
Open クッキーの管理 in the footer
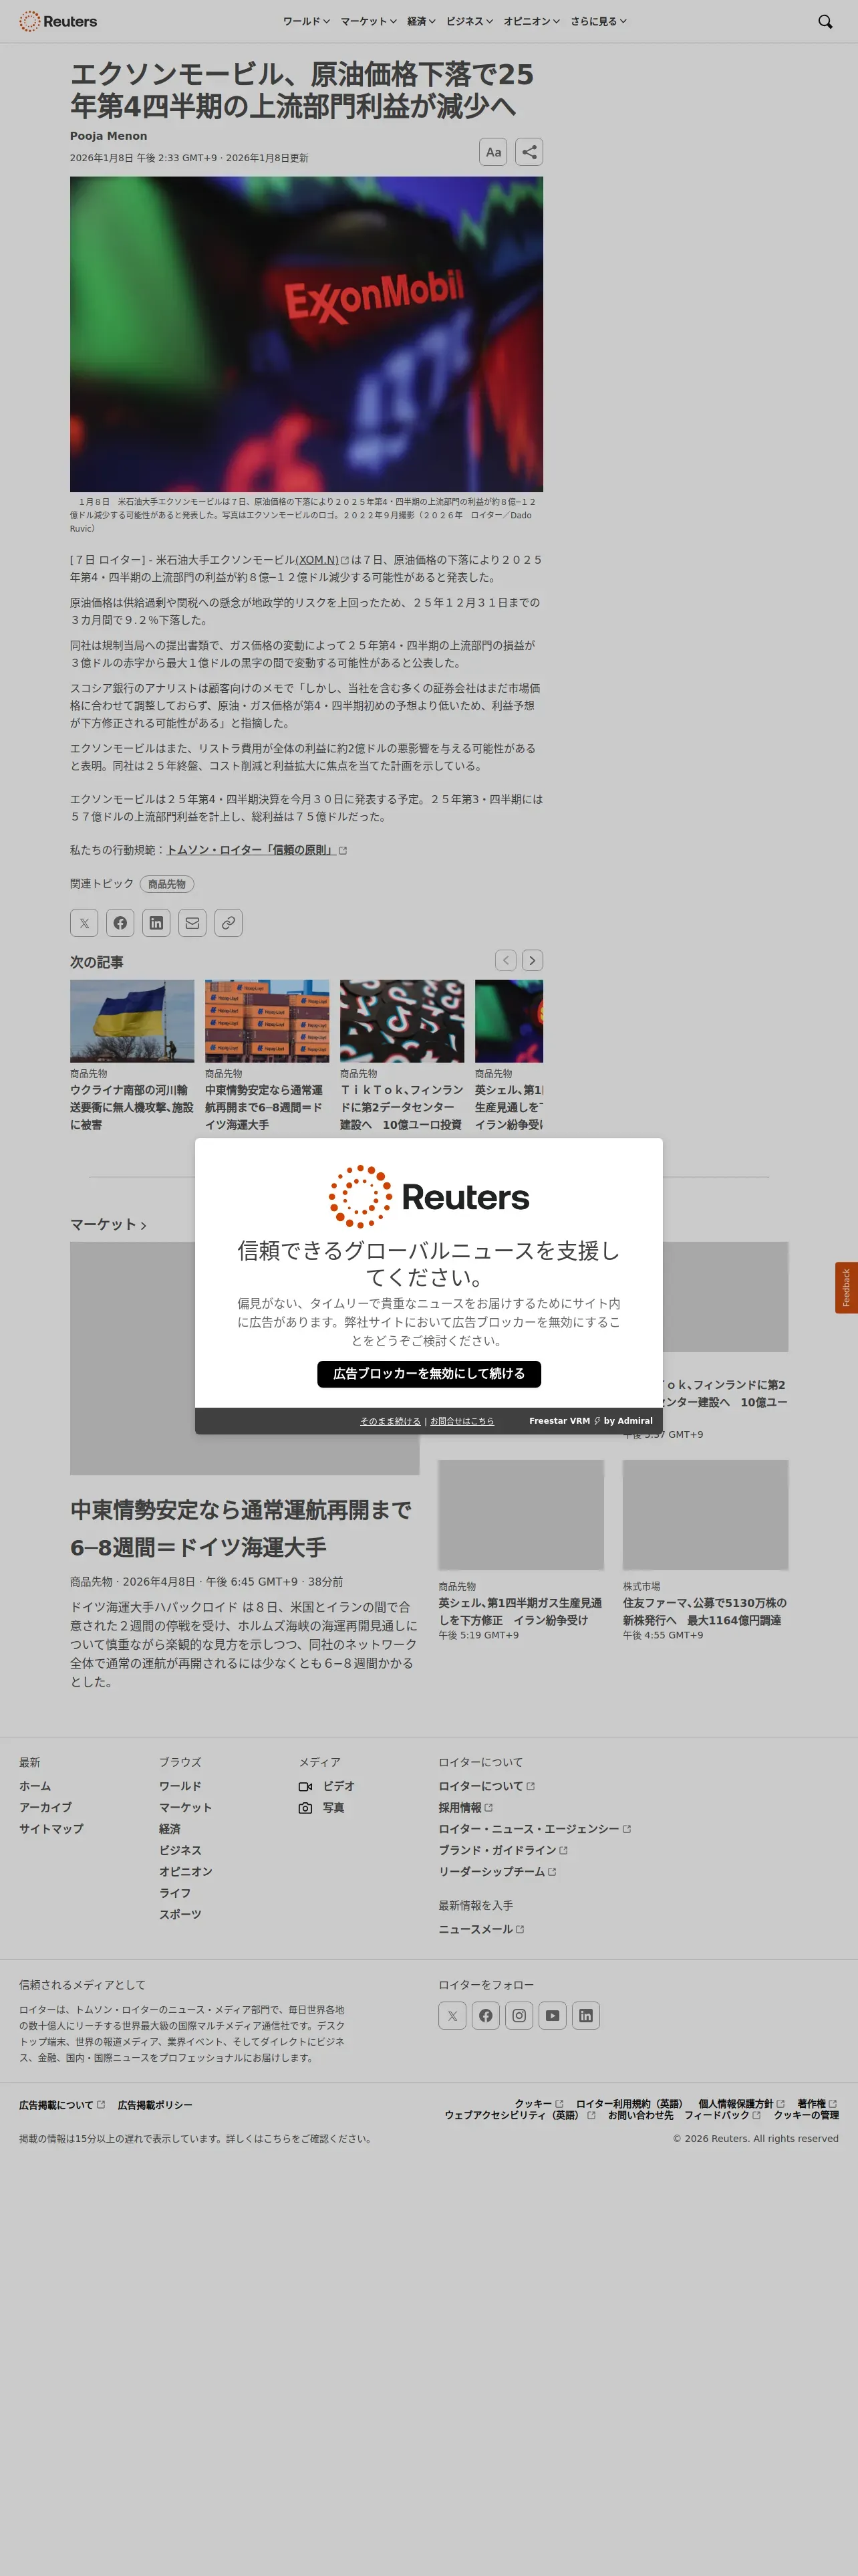(806, 2115)
